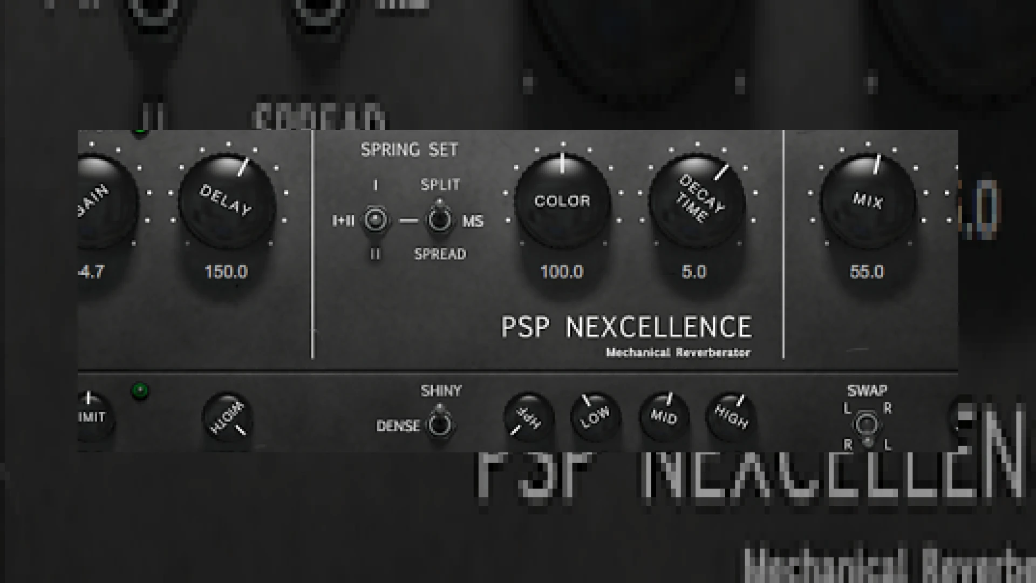Screen dimensions: 1036x583
Task: Click the DELAY knob
Action: (x=227, y=202)
